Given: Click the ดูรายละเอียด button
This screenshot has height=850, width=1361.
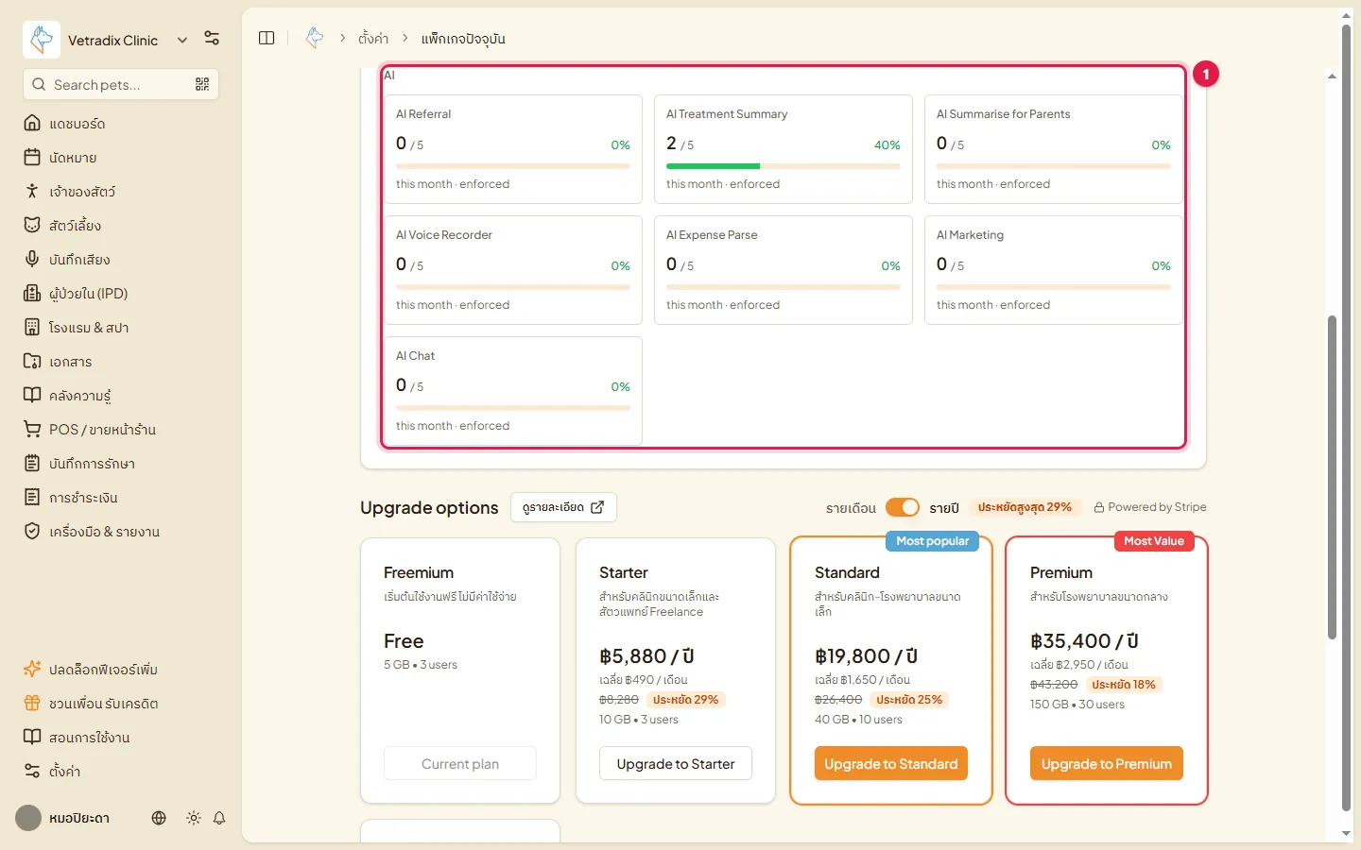Looking at the screenshot, I should 563,507.
